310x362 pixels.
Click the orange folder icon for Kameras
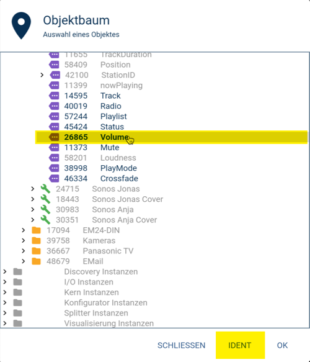point(36,240)
